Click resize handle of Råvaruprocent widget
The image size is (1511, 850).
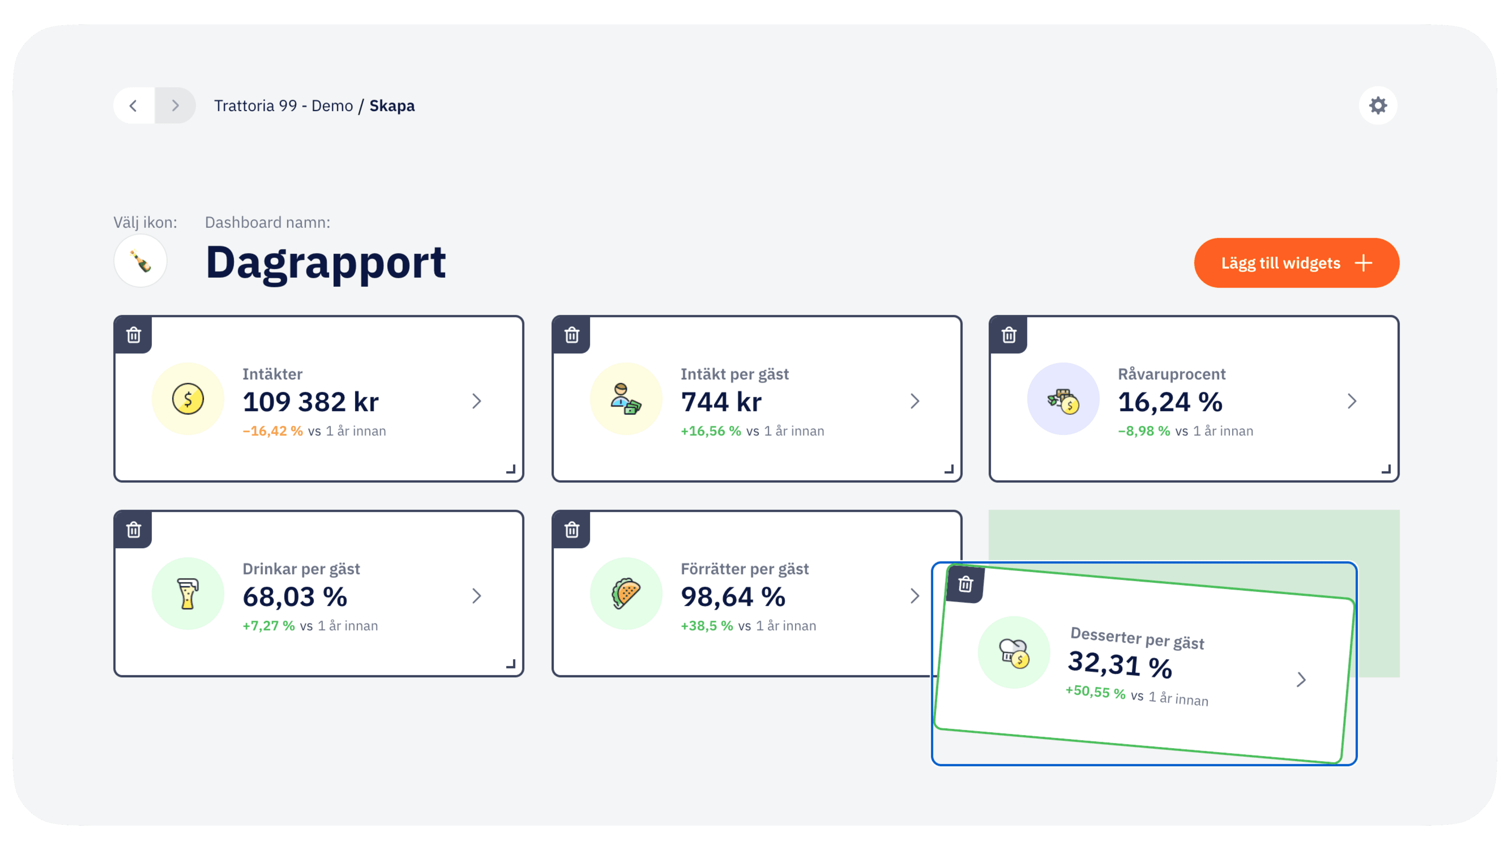pos(1386,469)
